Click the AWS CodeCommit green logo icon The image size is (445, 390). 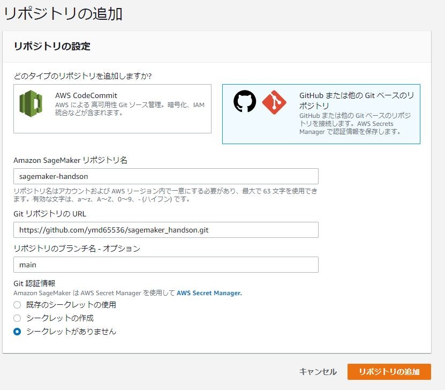coord(31,103)
